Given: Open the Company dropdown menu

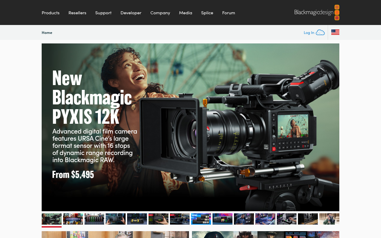Looking at the screenshot, I should pyautogui.click(x=160, y=12).
